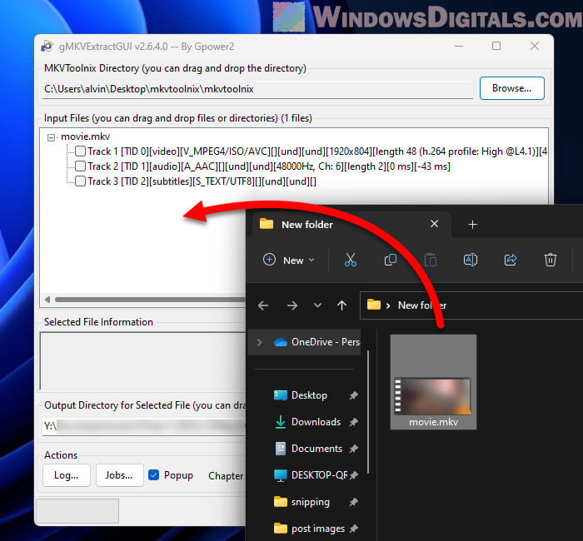Viewport: 583px width, 541px height.
Task: Go back using the File Explorer back arrow
Action: pyautogui.click(x=263, y=305)
